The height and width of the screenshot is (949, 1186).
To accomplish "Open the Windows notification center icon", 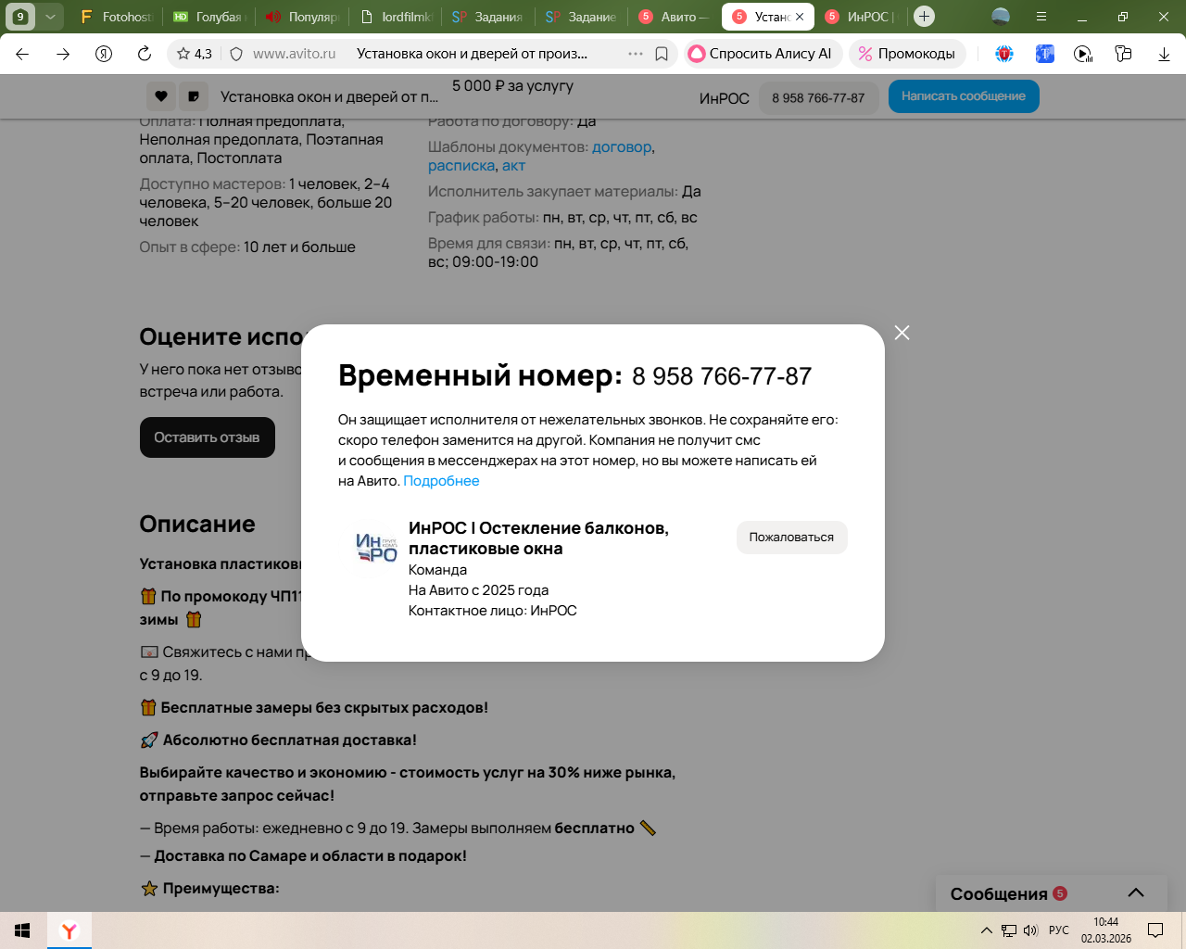I will tap(1155, 930).
